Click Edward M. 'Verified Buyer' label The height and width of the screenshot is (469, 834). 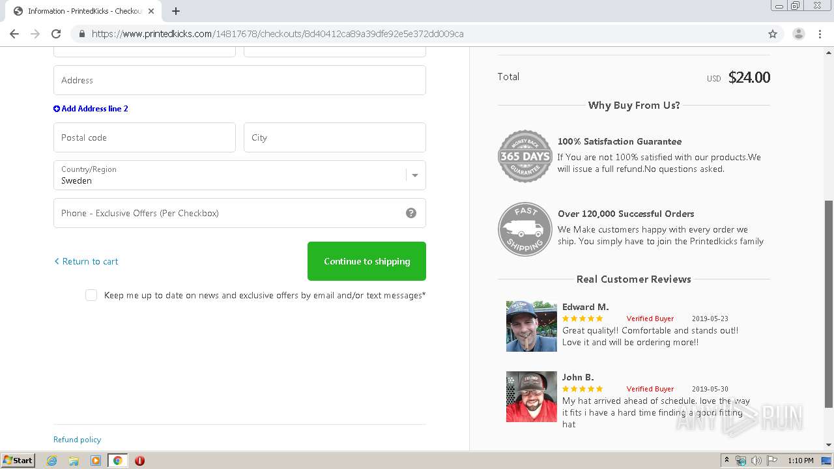(x=650, y=319)
